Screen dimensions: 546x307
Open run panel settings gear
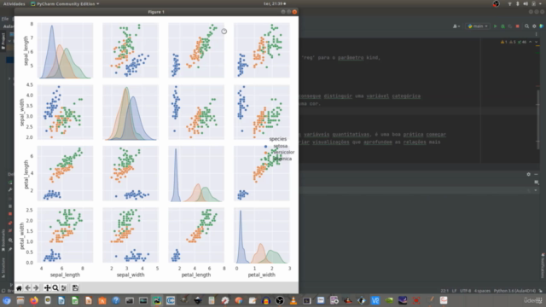coord(529,174)
